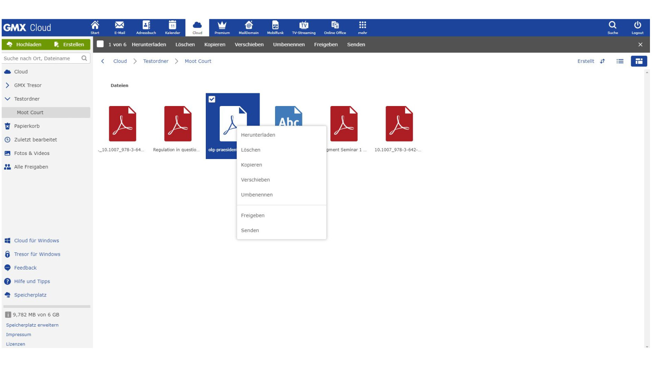This screenshot has height=367, width=652.
Task: Open the Kalender icon in top bar
Action: pos(172,27)
